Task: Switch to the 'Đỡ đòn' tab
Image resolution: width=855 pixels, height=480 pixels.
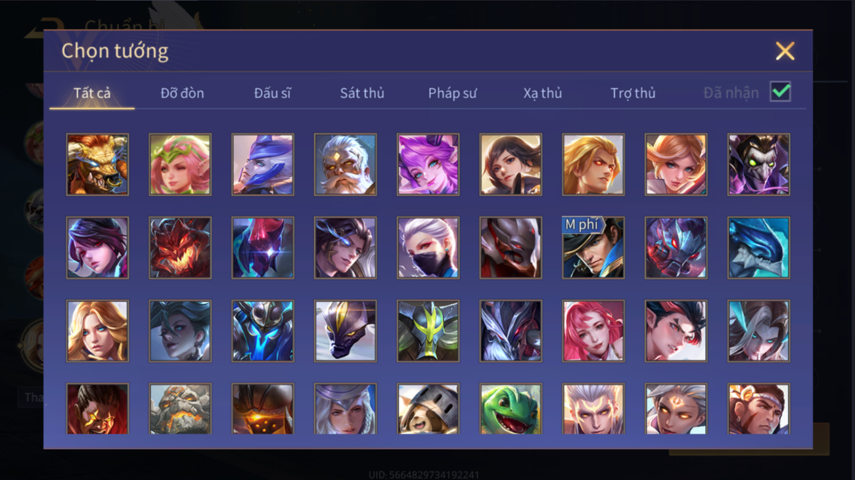Action: click(182, 93)
